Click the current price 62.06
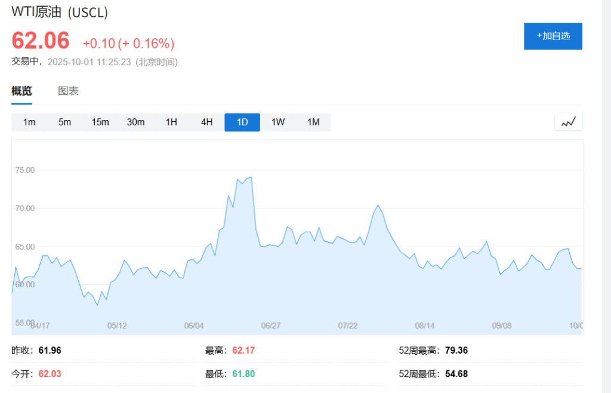611x393 pixels. coord(41,41)
